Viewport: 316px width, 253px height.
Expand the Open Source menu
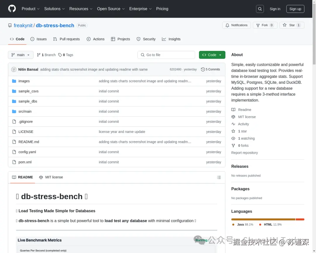point(111,9)
